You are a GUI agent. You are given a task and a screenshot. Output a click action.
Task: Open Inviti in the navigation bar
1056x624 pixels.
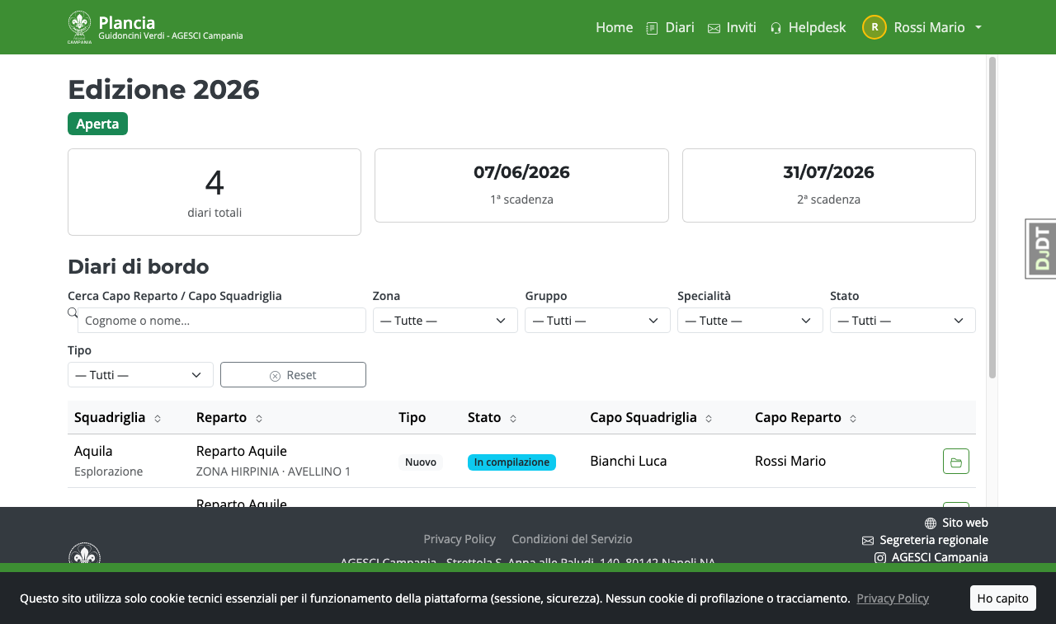[732, 27]
